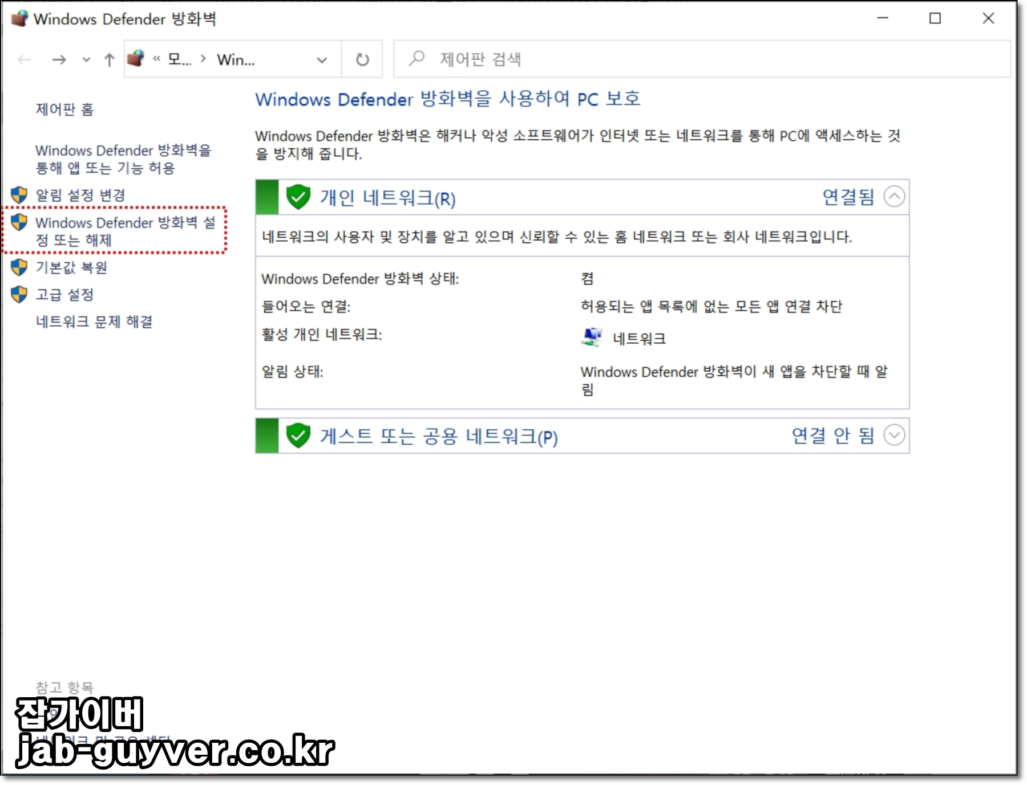Click 활성 개인 네트워크 label
The image size is (1027, 785).
[322, 334]
